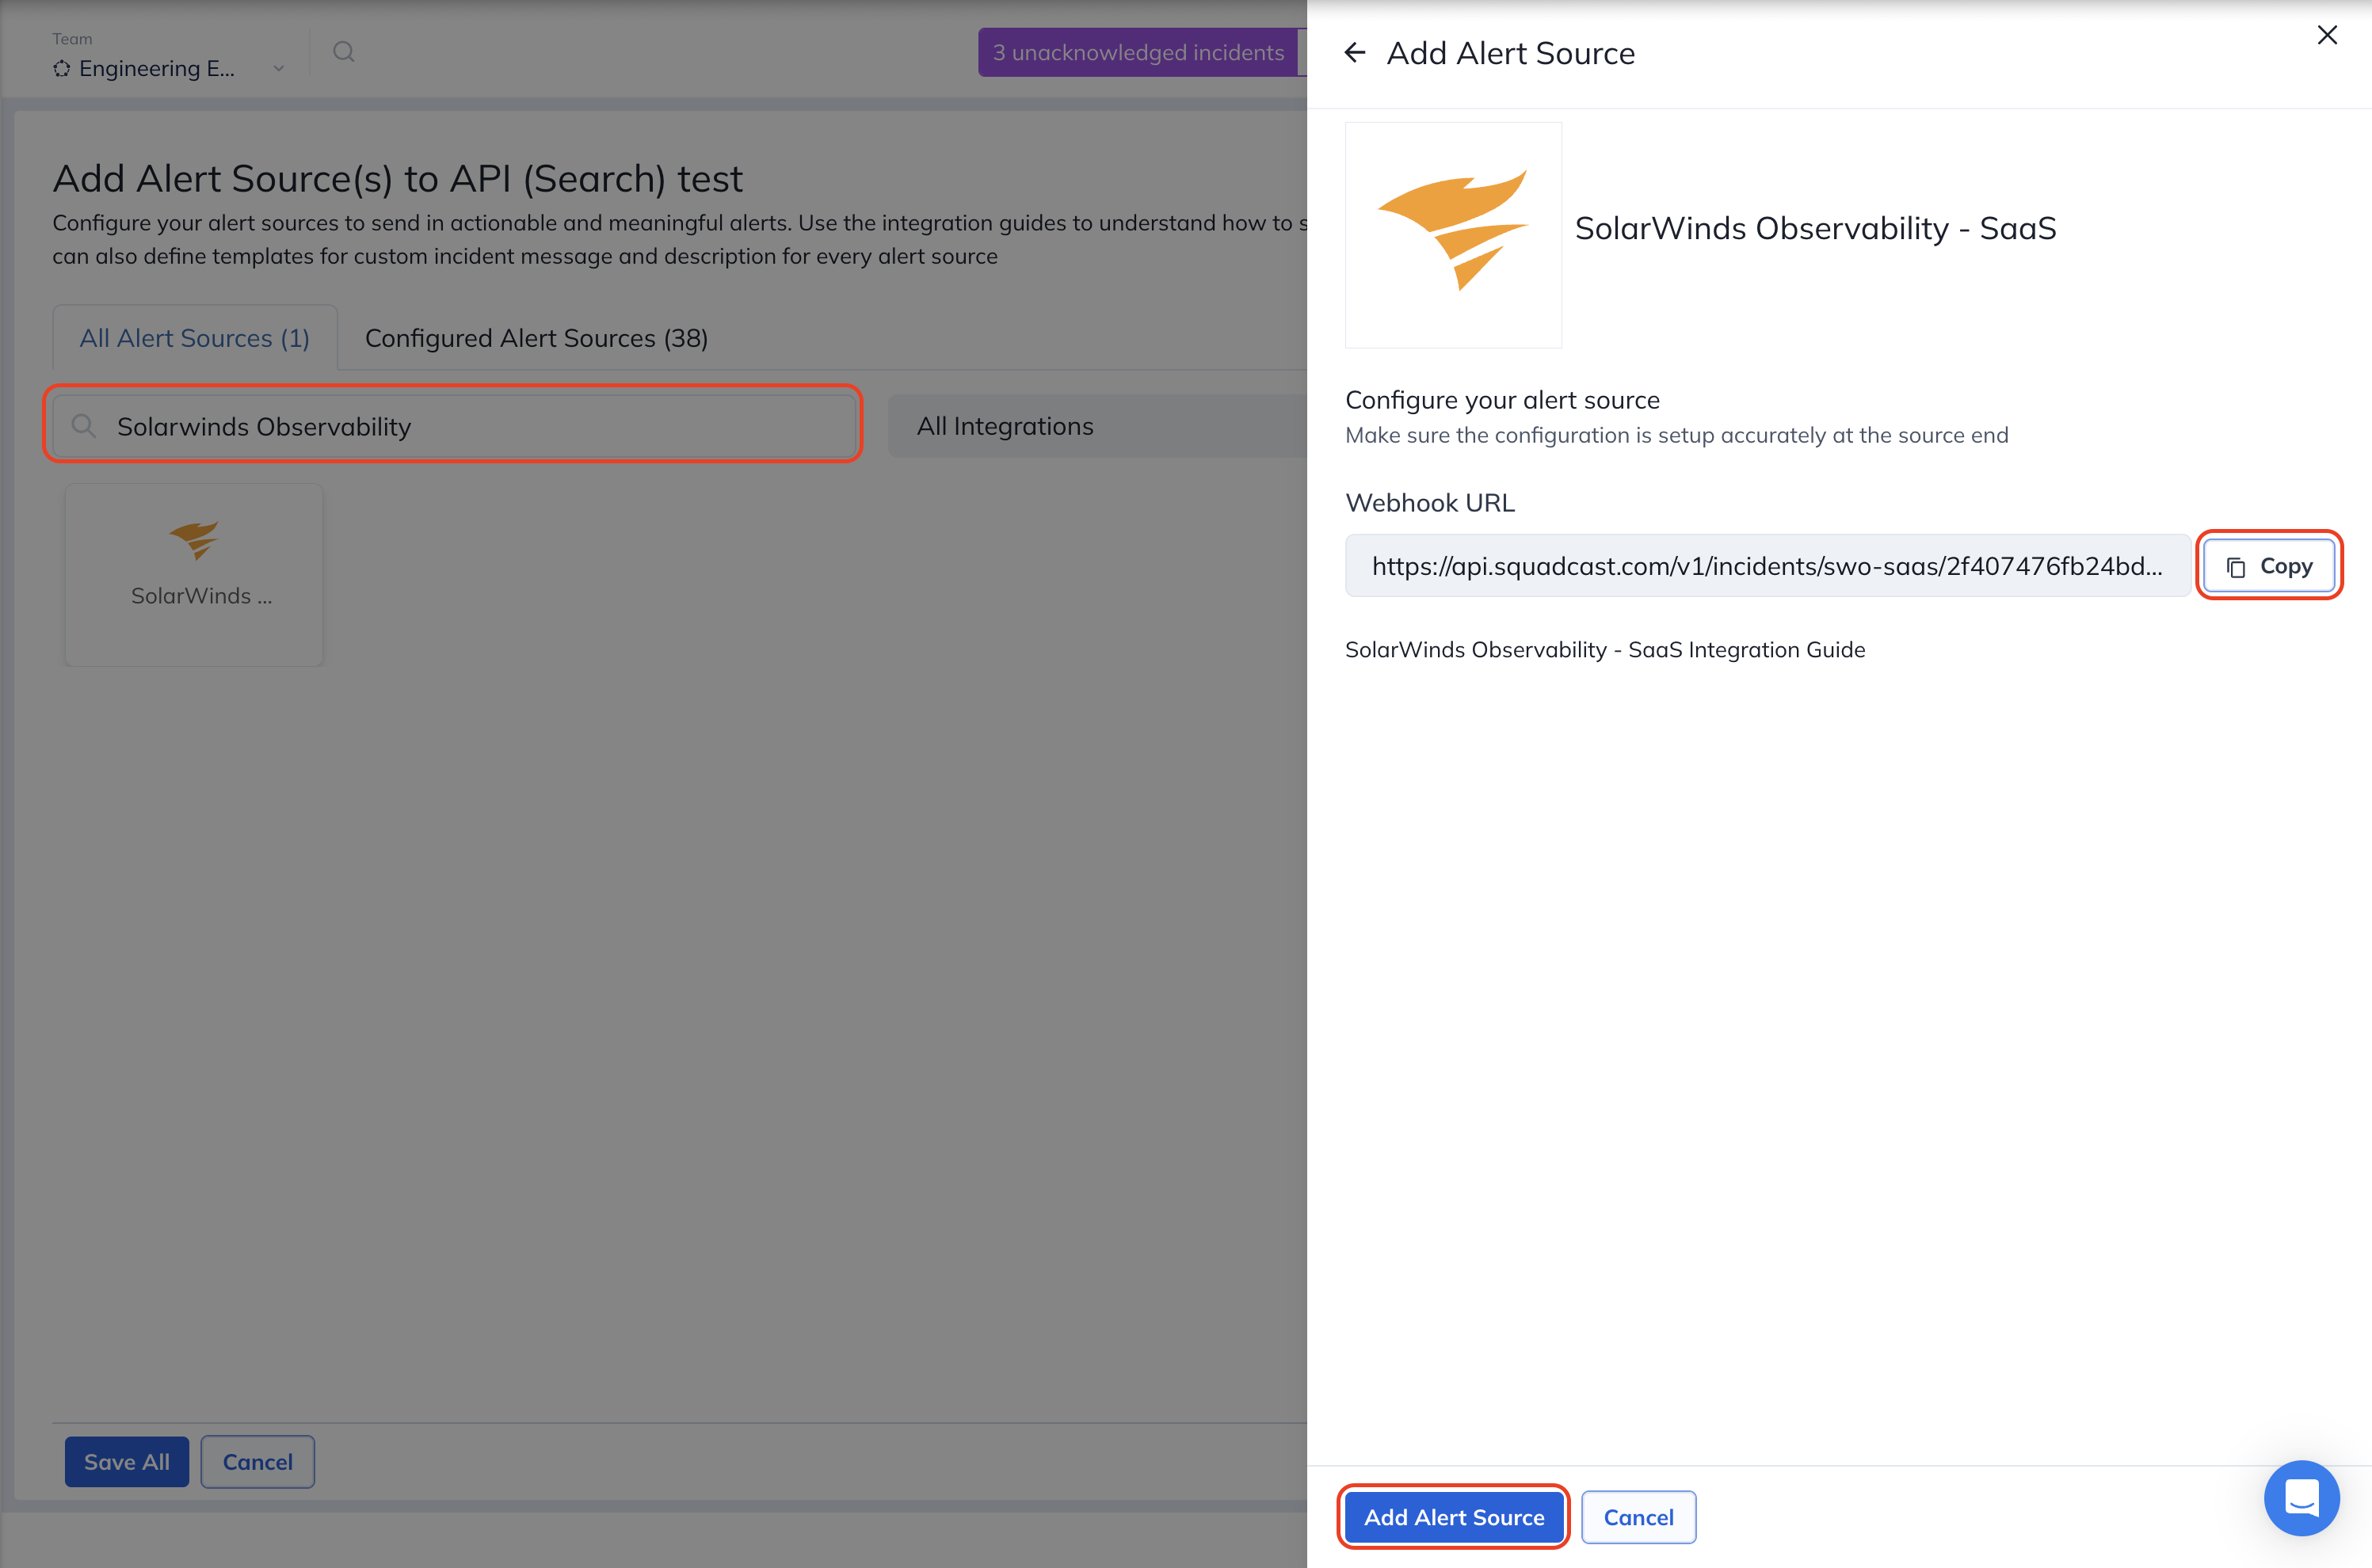This screenshot has height=1568, width=2372.
Task: Click the magnifier icon in alert search box
Action: (84, 426)
